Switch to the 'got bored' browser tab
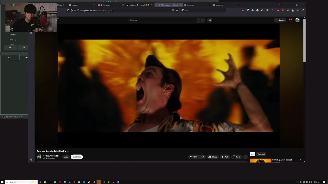The image size is (328, 184). click(x=139, y=5)
